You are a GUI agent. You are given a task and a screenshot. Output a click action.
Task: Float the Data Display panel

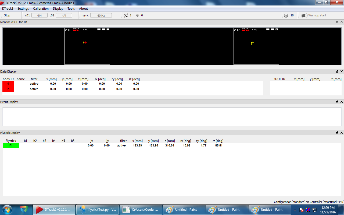(337, 71)
